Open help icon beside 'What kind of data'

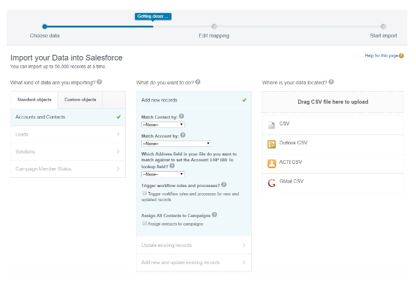tap(99, 82)
